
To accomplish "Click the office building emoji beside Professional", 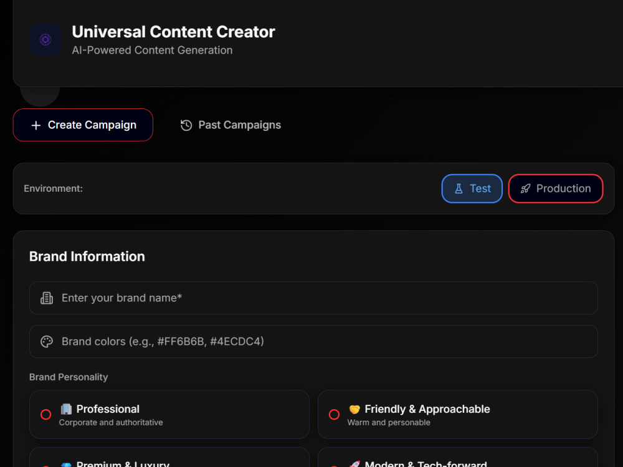I will tap(66, 409).
